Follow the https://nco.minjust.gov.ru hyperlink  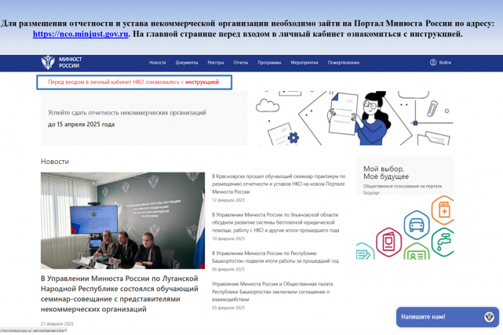pos(81,34)
